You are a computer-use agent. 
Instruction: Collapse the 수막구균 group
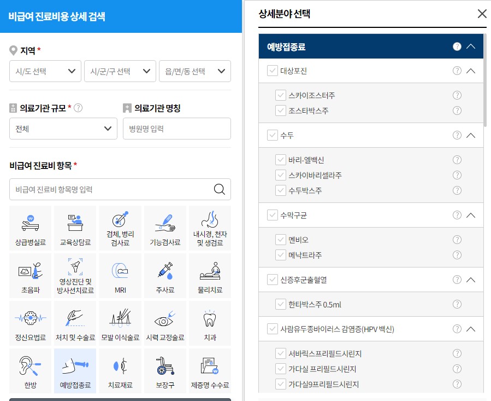pyautogui.click(x=471, y=215)
